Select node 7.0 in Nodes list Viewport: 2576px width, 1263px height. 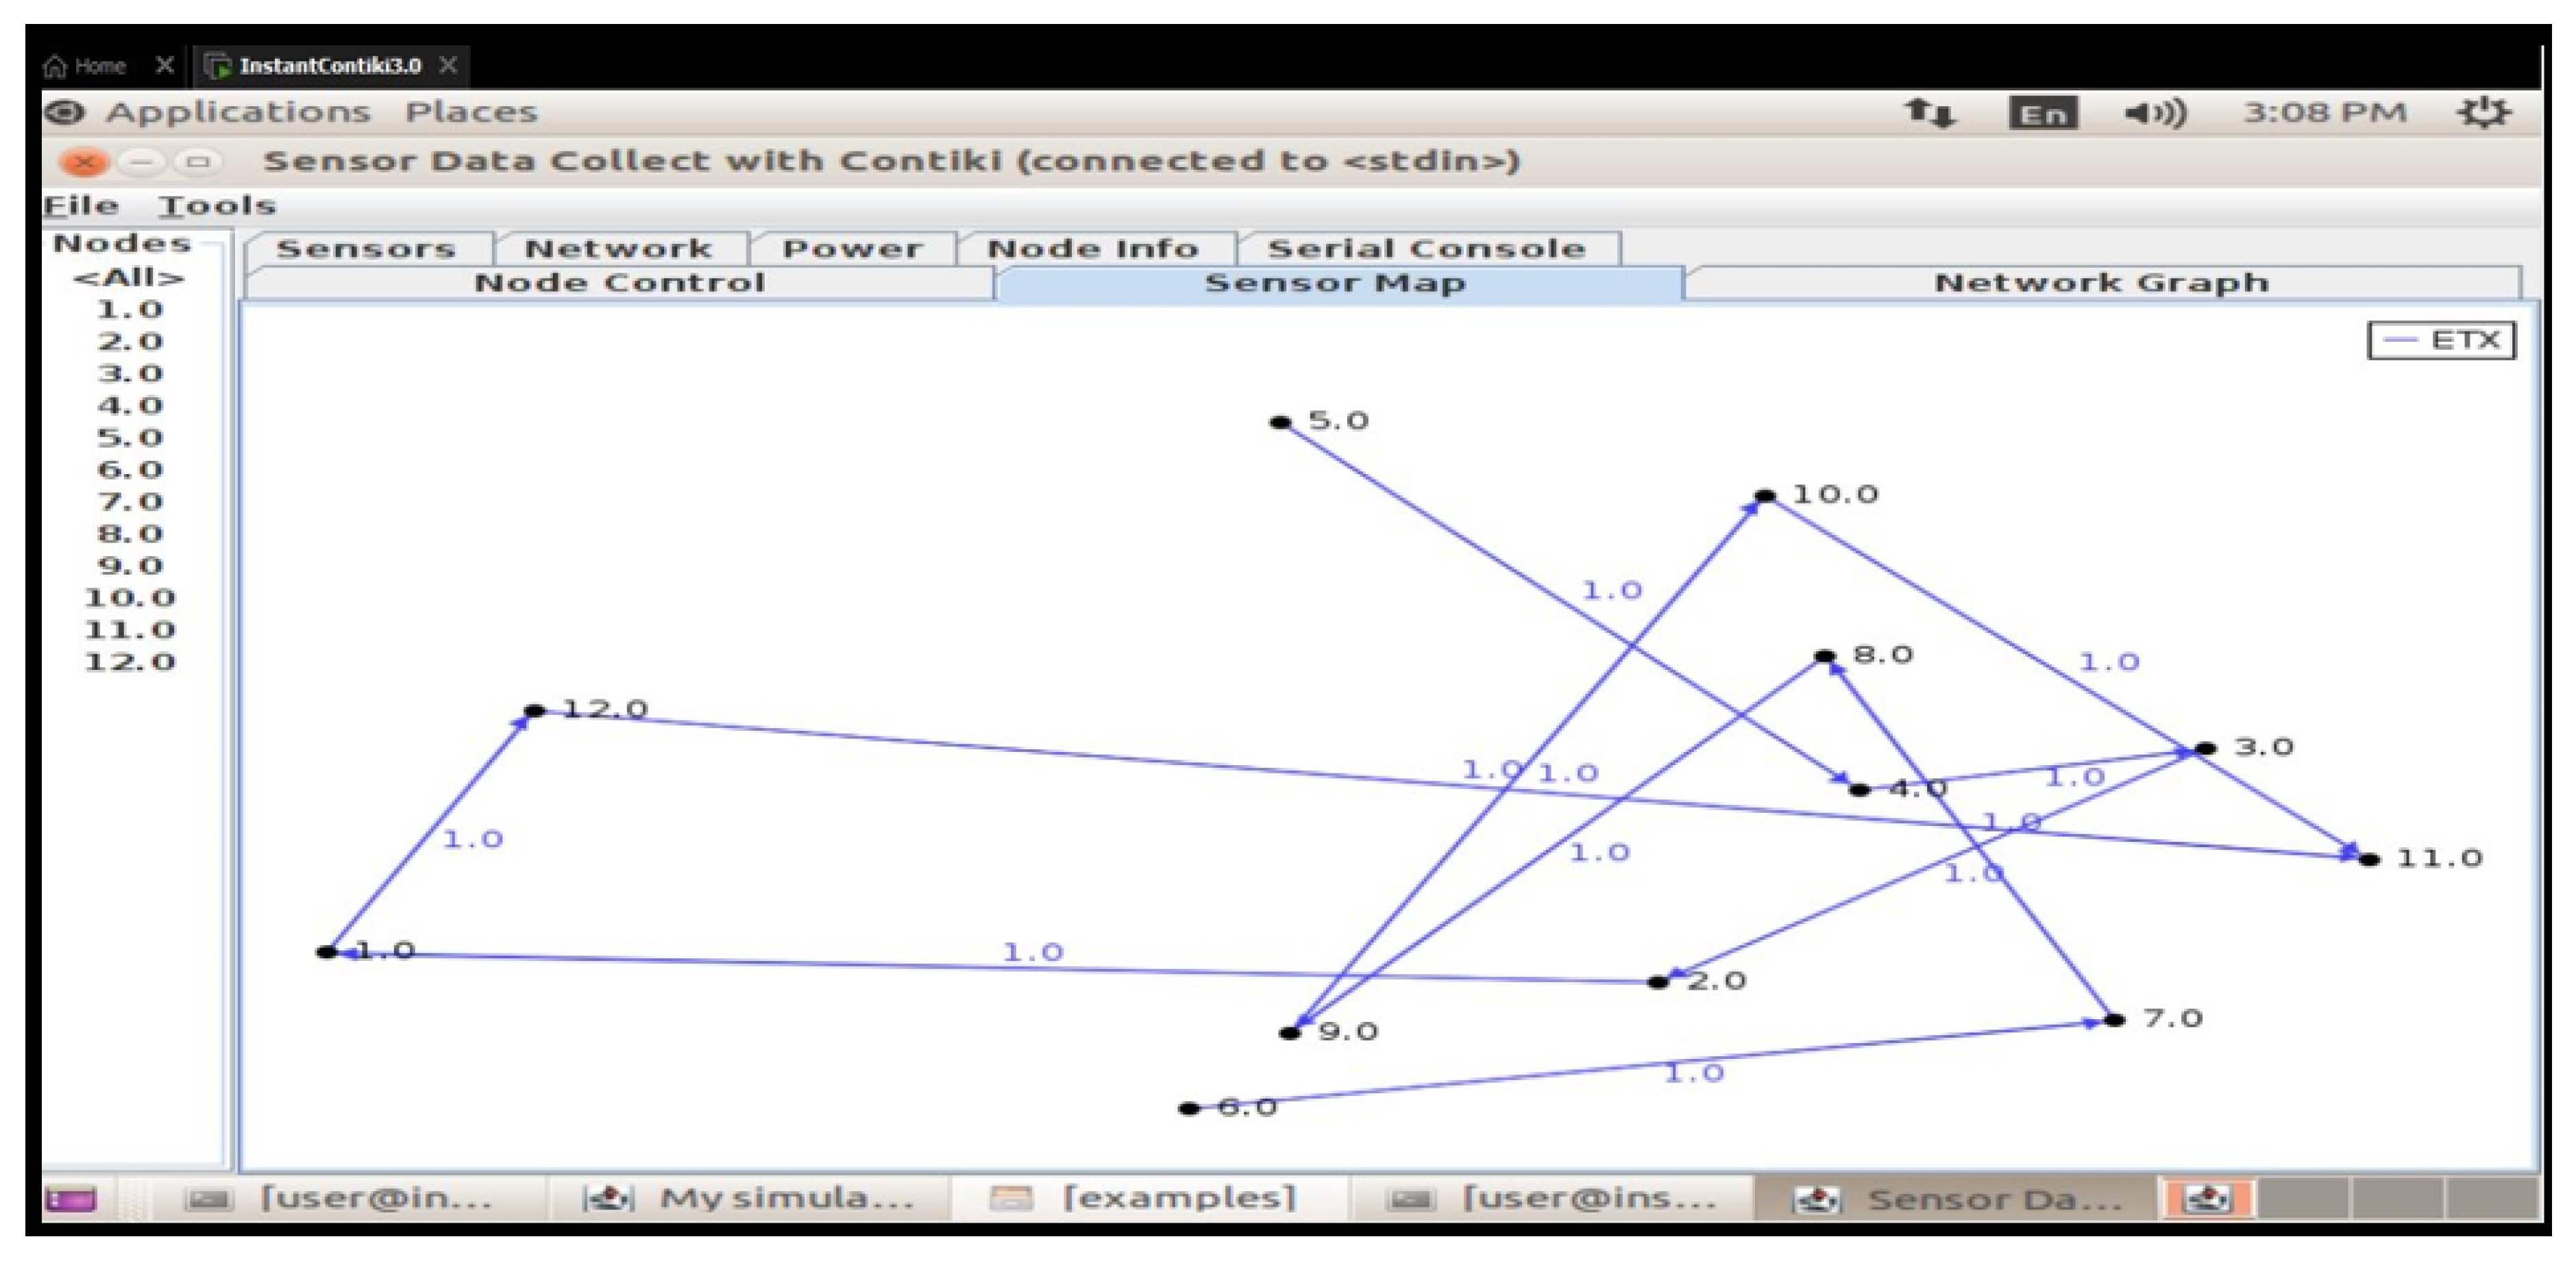point(129,501)
